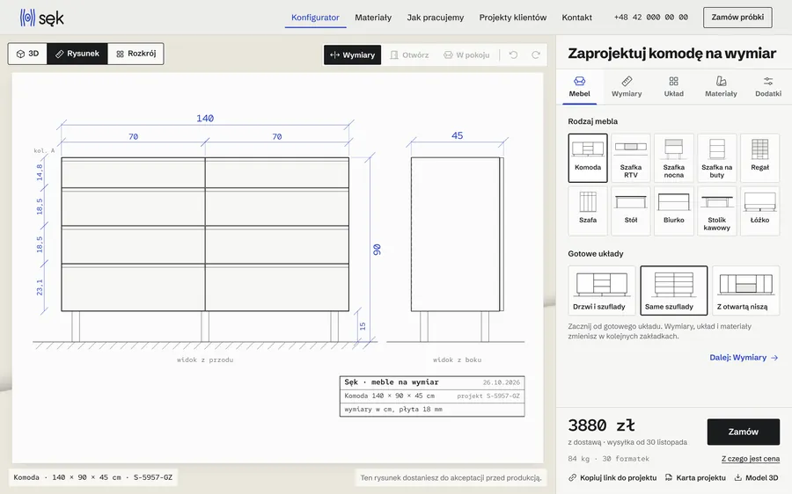The width and height of the screenshot is (792, 494).
Task: Click the 'widok z przodu' caption
Action: (x=205, y=360)
